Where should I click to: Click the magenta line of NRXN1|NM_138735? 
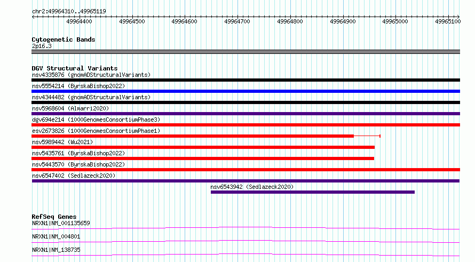coord(246,255)
